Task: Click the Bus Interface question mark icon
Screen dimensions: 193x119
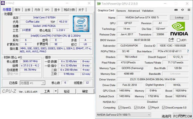Action: pos(188,51)
